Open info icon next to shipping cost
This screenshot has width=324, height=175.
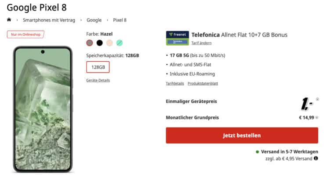click(x=316, y=158)
